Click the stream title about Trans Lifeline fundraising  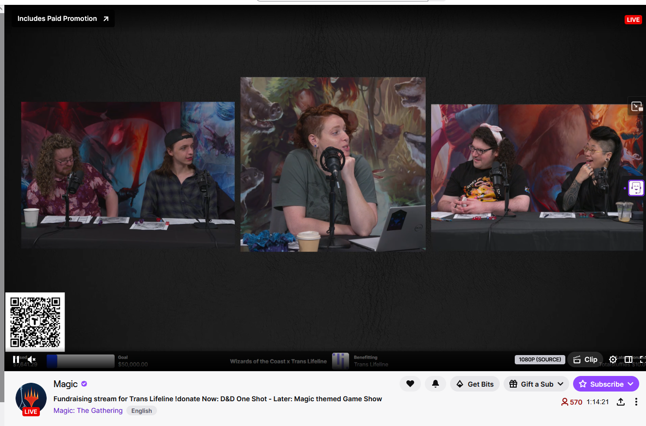coord(218,399)
